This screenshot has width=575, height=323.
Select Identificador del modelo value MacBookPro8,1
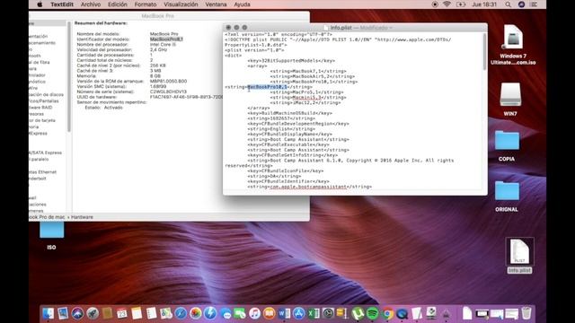coord(166,39)
